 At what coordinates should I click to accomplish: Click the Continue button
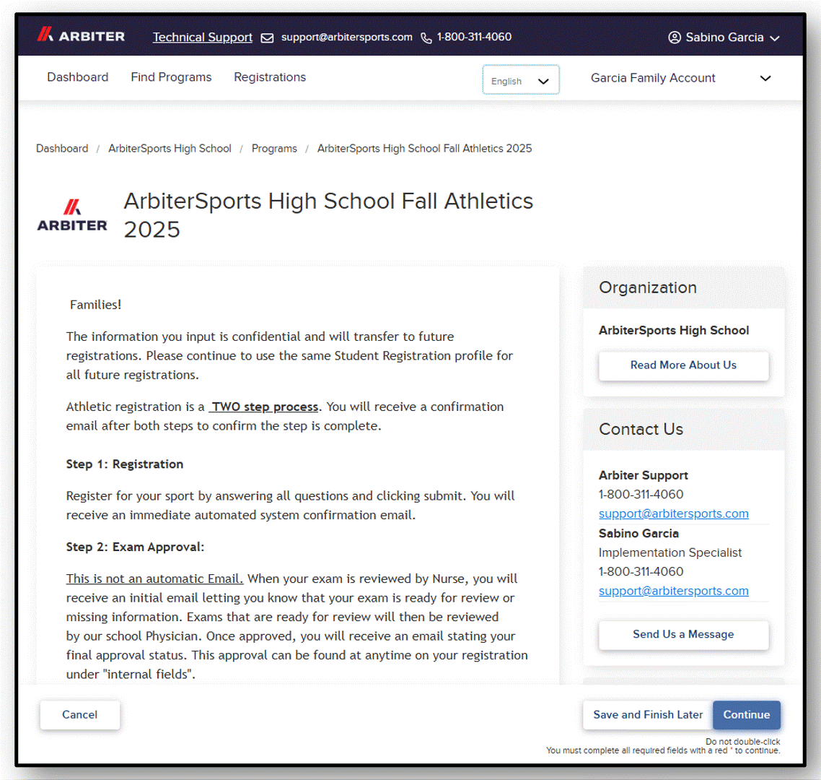746,714
